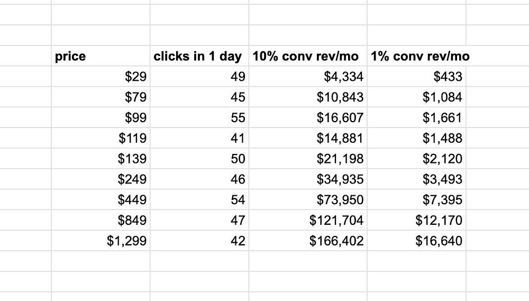
Task: Select the $3,493 revenue cell
Action: point(417,179)
